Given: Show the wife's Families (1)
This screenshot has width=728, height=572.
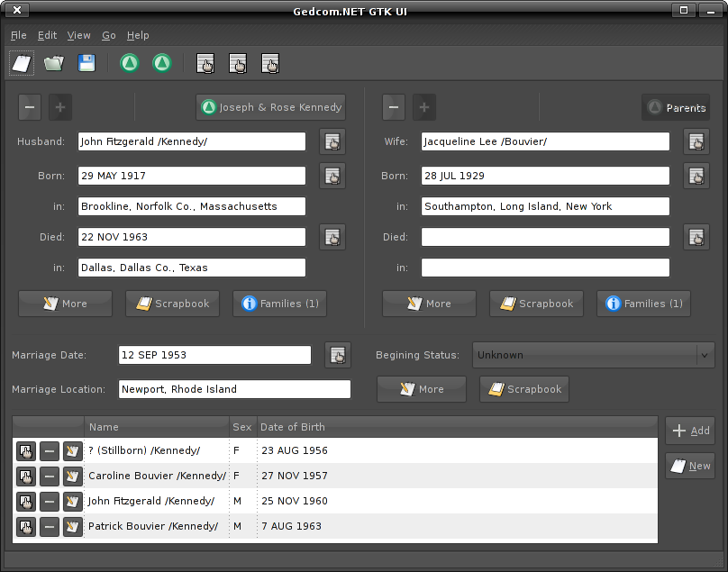Looking at the screenshot, I should click(x=643, y=304).
